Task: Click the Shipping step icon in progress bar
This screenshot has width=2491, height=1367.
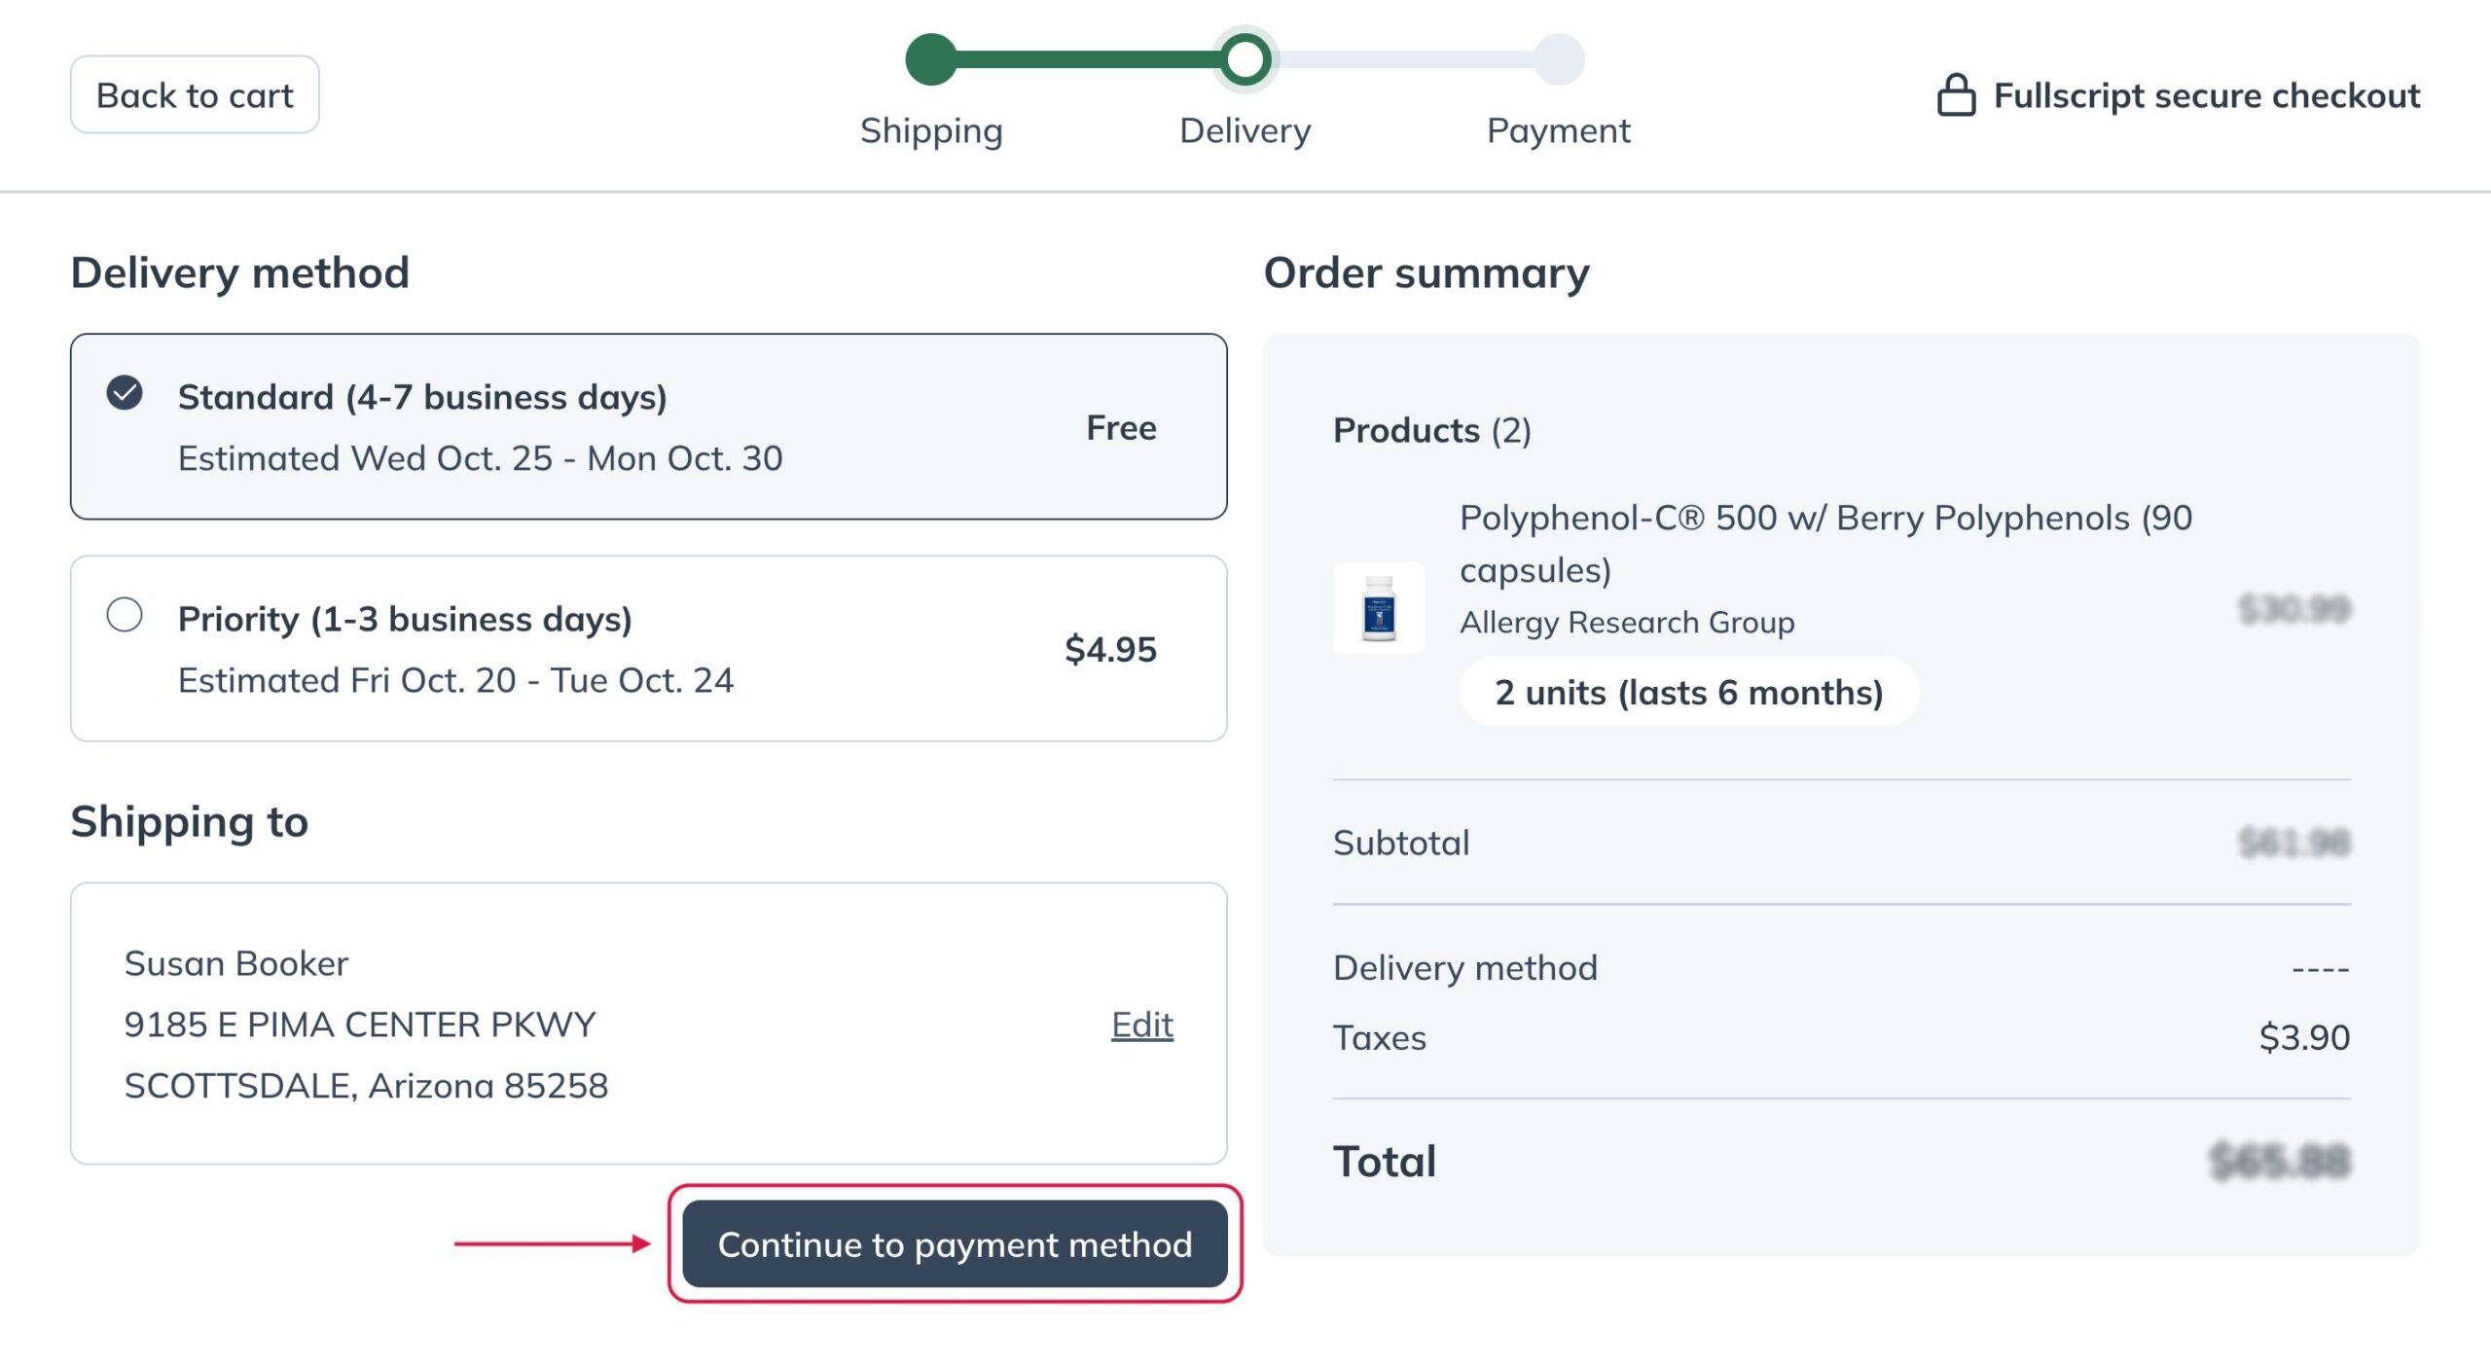Action: pyautogui.click(x=932, y=59)
